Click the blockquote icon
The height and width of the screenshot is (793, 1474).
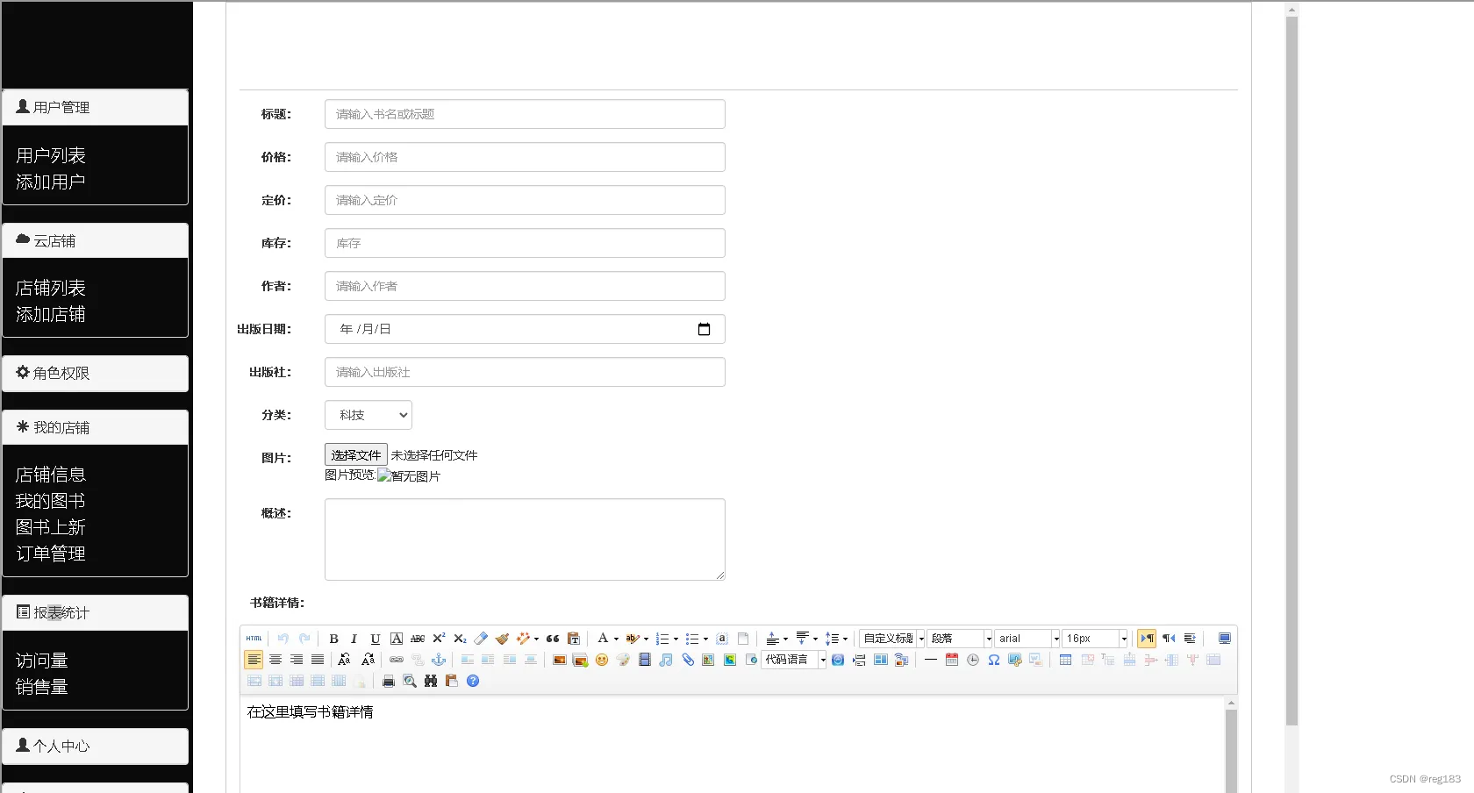553,639
